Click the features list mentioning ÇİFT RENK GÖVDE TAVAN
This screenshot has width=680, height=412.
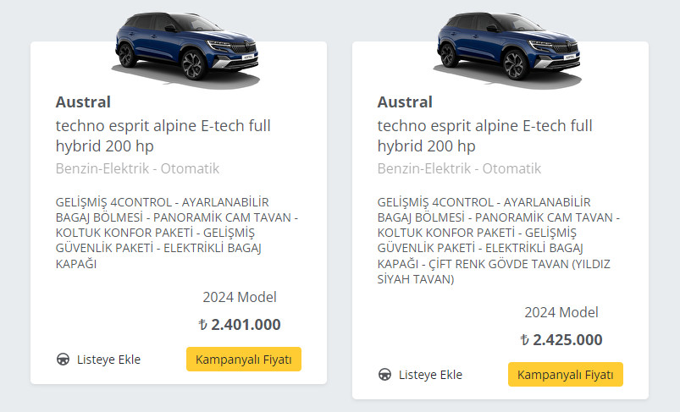point(499,240)
